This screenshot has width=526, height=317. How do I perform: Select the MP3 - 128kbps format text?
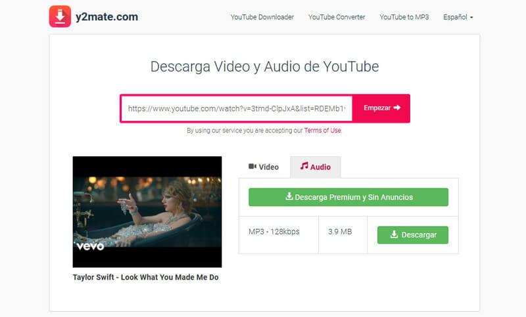click(x=274, y=232)
